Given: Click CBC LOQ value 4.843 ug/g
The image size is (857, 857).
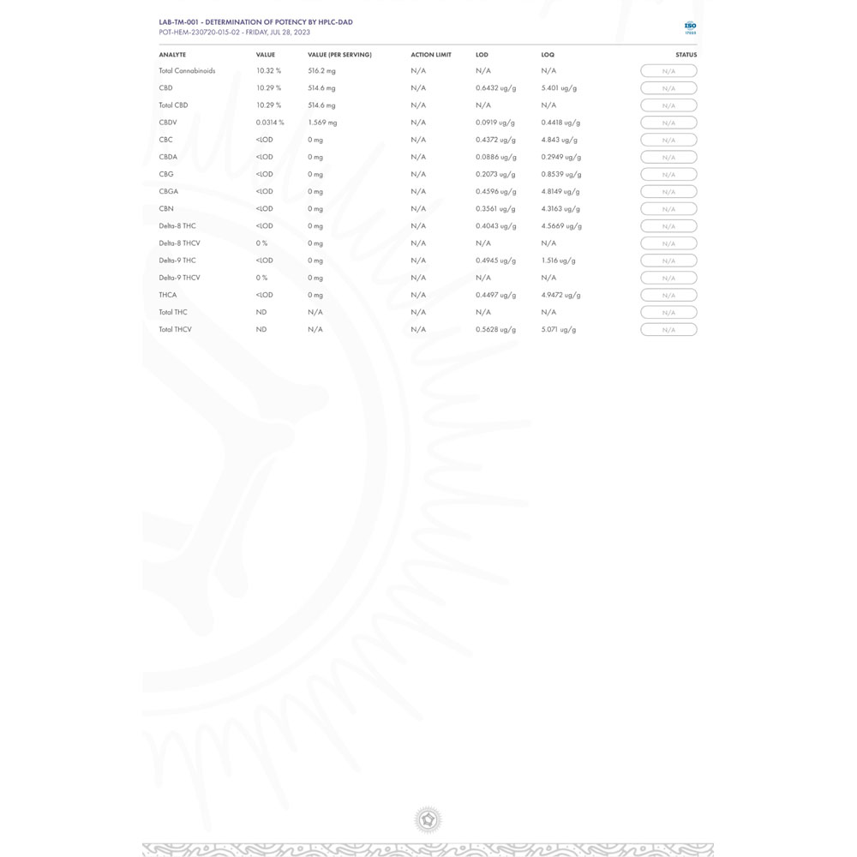Looking at the screenshot, I should point(559,140).
